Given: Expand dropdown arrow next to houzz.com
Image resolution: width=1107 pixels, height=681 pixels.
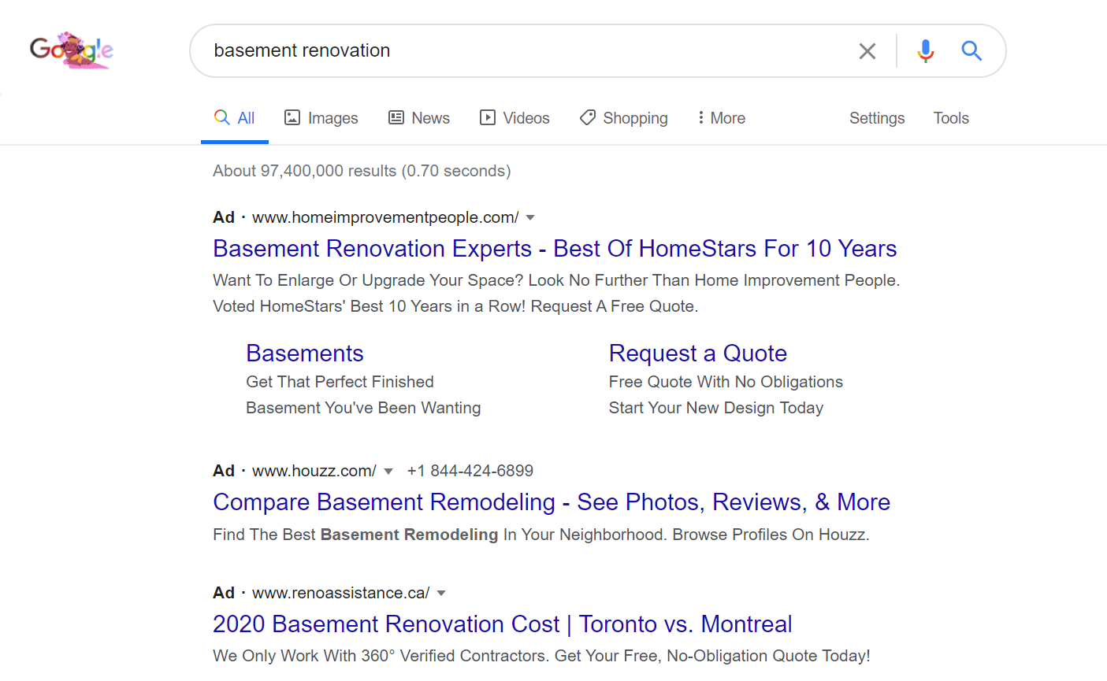Looking at the screenshot, I should (x=388, y=472).
